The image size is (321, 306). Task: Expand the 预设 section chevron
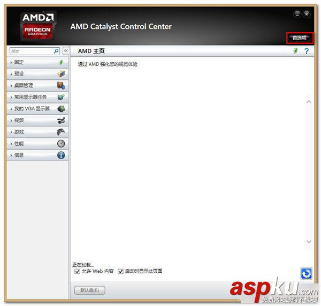(x=11, y=74)
